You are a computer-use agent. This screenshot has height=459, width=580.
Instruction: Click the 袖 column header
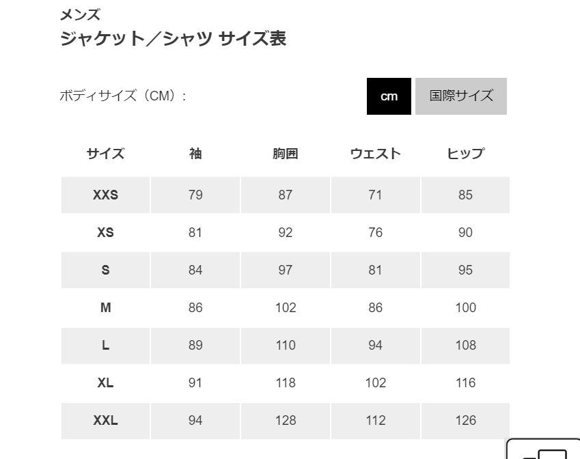(195, 154)
